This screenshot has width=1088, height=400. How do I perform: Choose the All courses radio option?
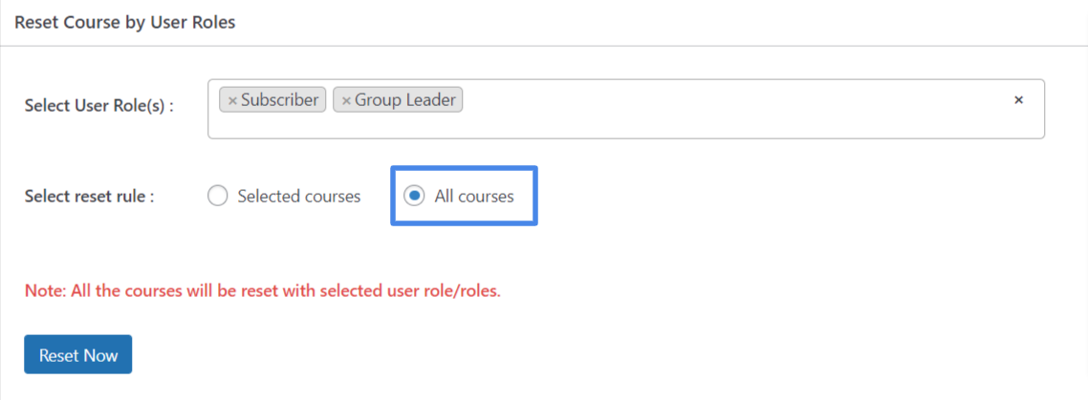point(414,197)
